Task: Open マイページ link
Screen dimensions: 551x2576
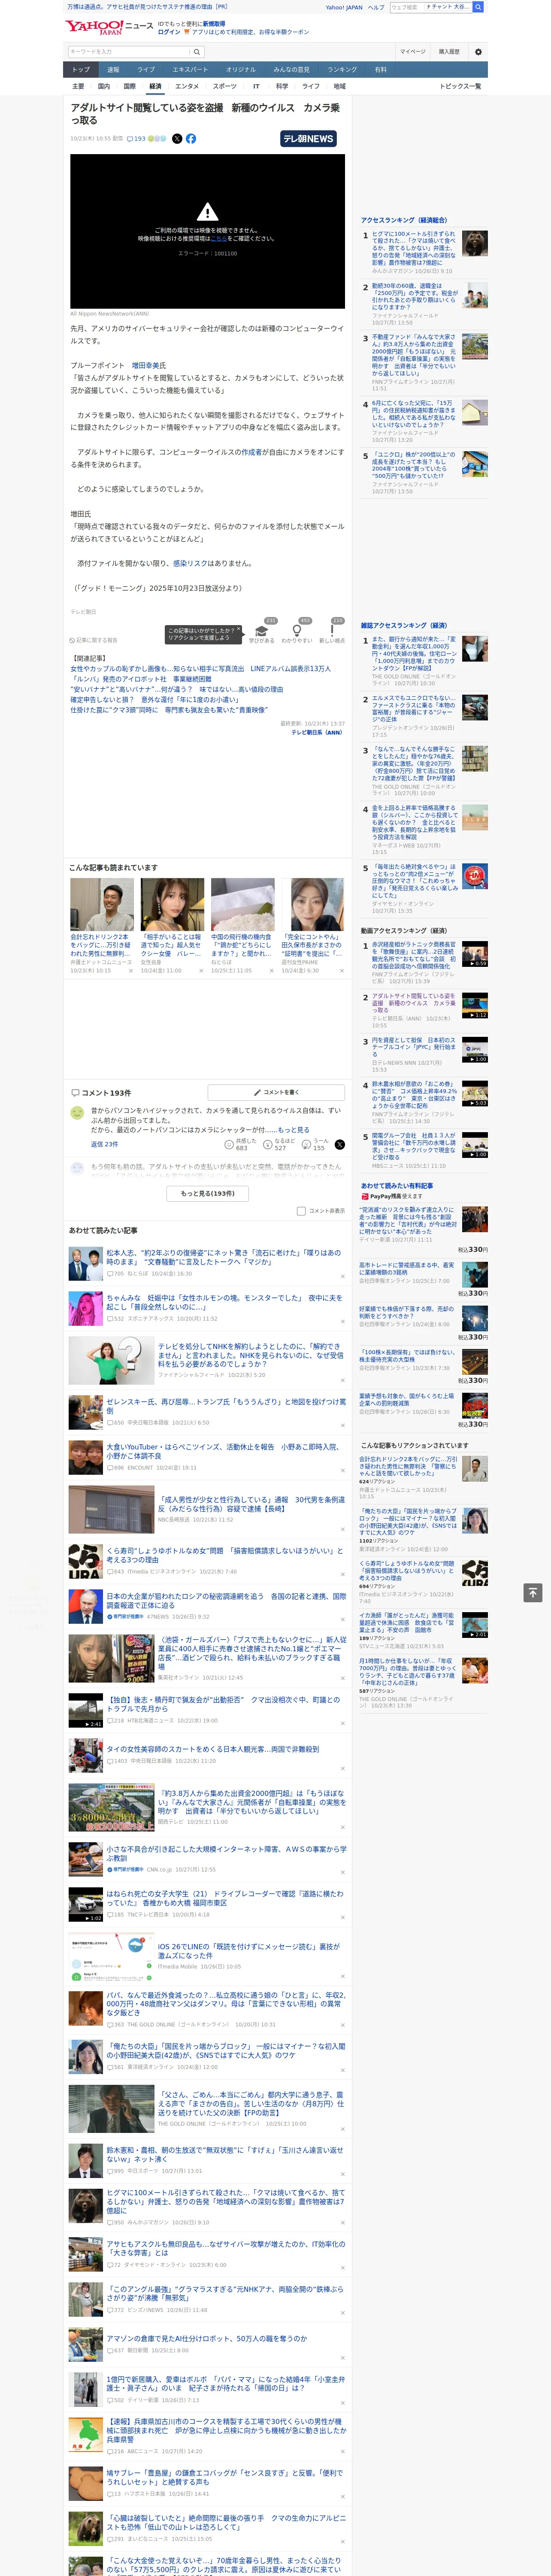Action: tap(412, 52)
